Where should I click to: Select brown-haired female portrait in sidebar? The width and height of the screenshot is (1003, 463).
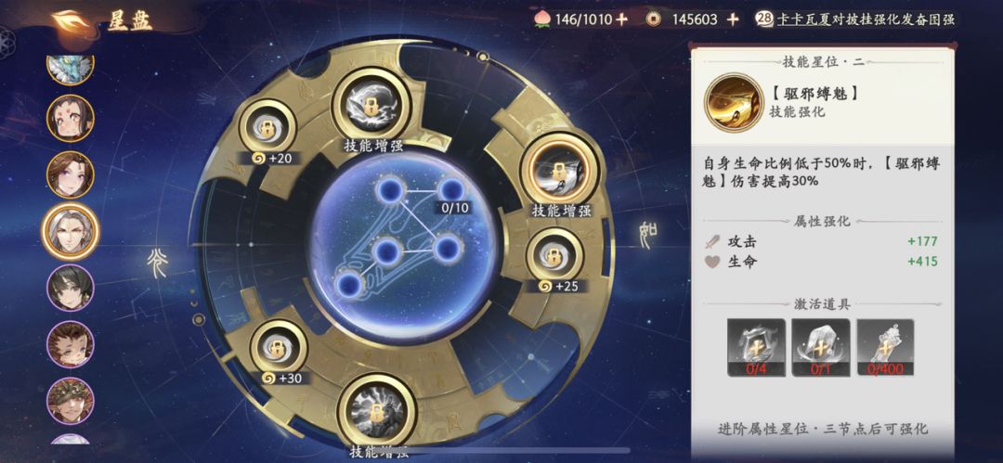pyautogui.click(x=71, y=174)
